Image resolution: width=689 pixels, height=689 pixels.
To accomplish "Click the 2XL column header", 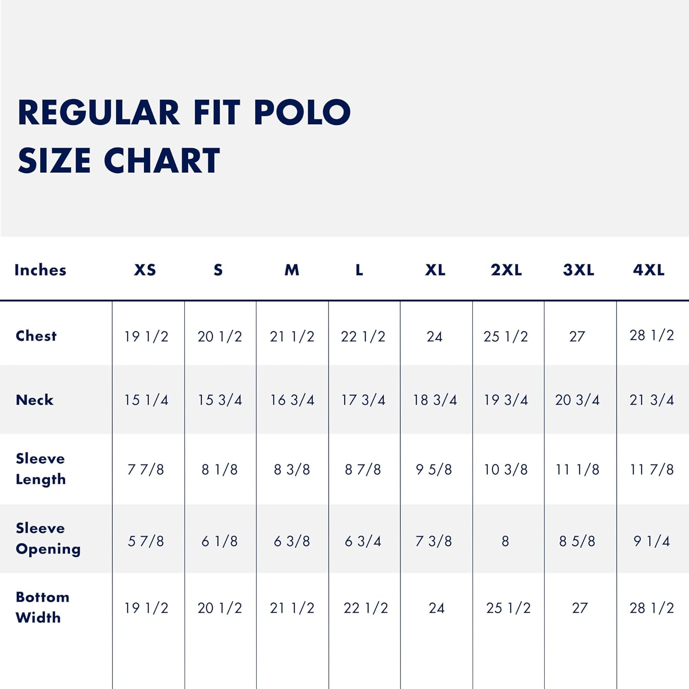I will coord(506,270).
